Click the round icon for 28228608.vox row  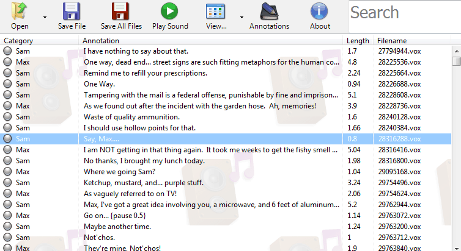tap(7, 95)
